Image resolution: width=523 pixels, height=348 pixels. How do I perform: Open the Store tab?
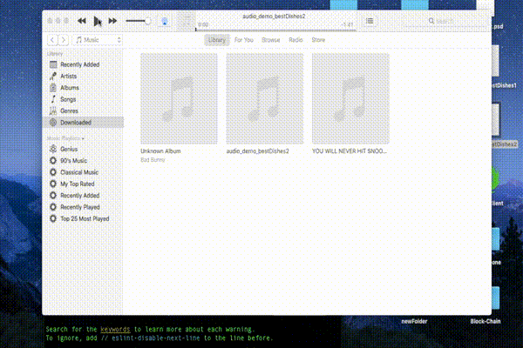[x=319, y=40]
